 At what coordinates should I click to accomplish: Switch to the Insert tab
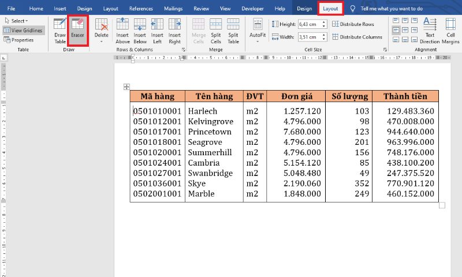(60, 9)
